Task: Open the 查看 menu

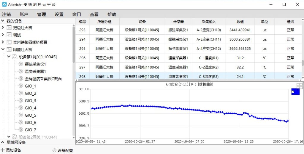Action: [94, 15]
